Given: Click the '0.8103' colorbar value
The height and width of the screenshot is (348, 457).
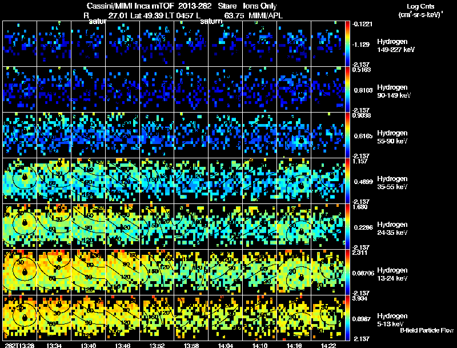Looking at the screenshot, I should pos(363,90).
